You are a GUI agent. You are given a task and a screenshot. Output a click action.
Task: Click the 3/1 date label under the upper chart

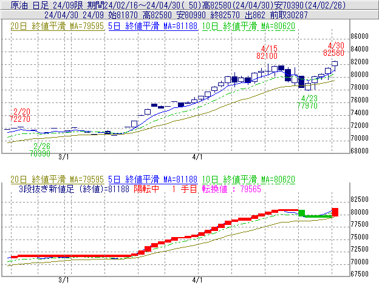click(64, 157)
